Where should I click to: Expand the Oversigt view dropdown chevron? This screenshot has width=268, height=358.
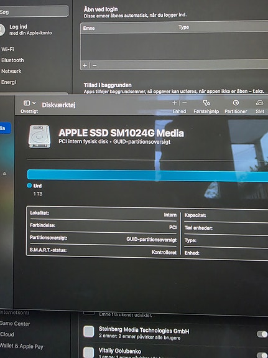(x=34, y=103)
